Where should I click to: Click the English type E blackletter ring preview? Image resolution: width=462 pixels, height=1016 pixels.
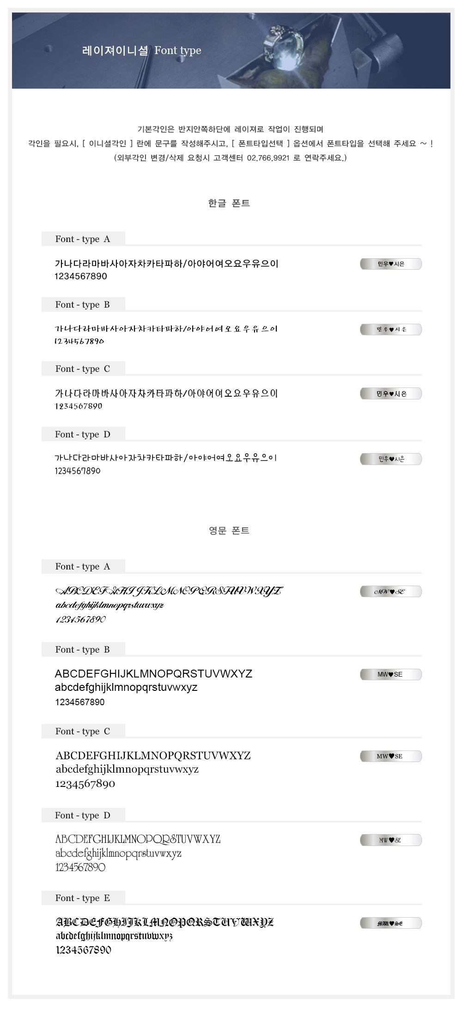pyautogui.click(x=390, y=923)
